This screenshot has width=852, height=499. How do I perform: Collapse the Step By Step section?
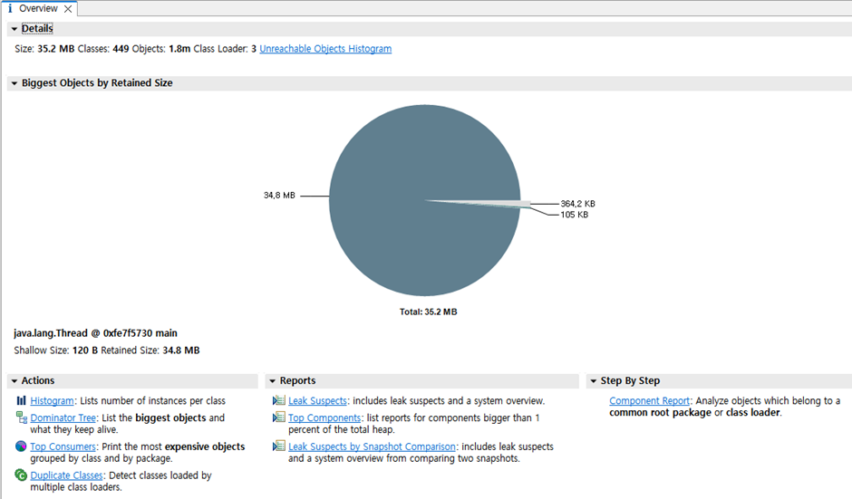point(594,381)
